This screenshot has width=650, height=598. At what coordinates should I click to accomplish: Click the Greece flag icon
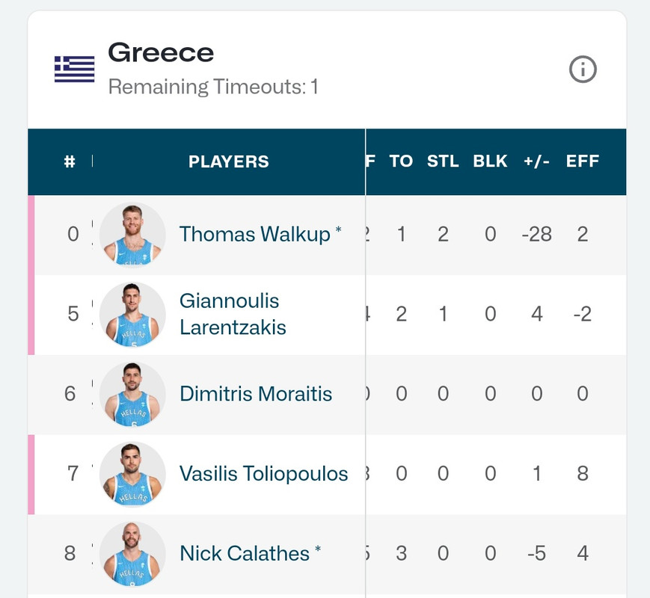(x=75, y=69)
